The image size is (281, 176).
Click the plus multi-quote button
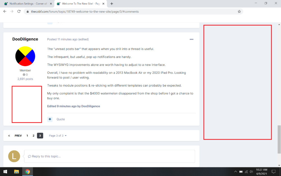(x=50, y=119)
